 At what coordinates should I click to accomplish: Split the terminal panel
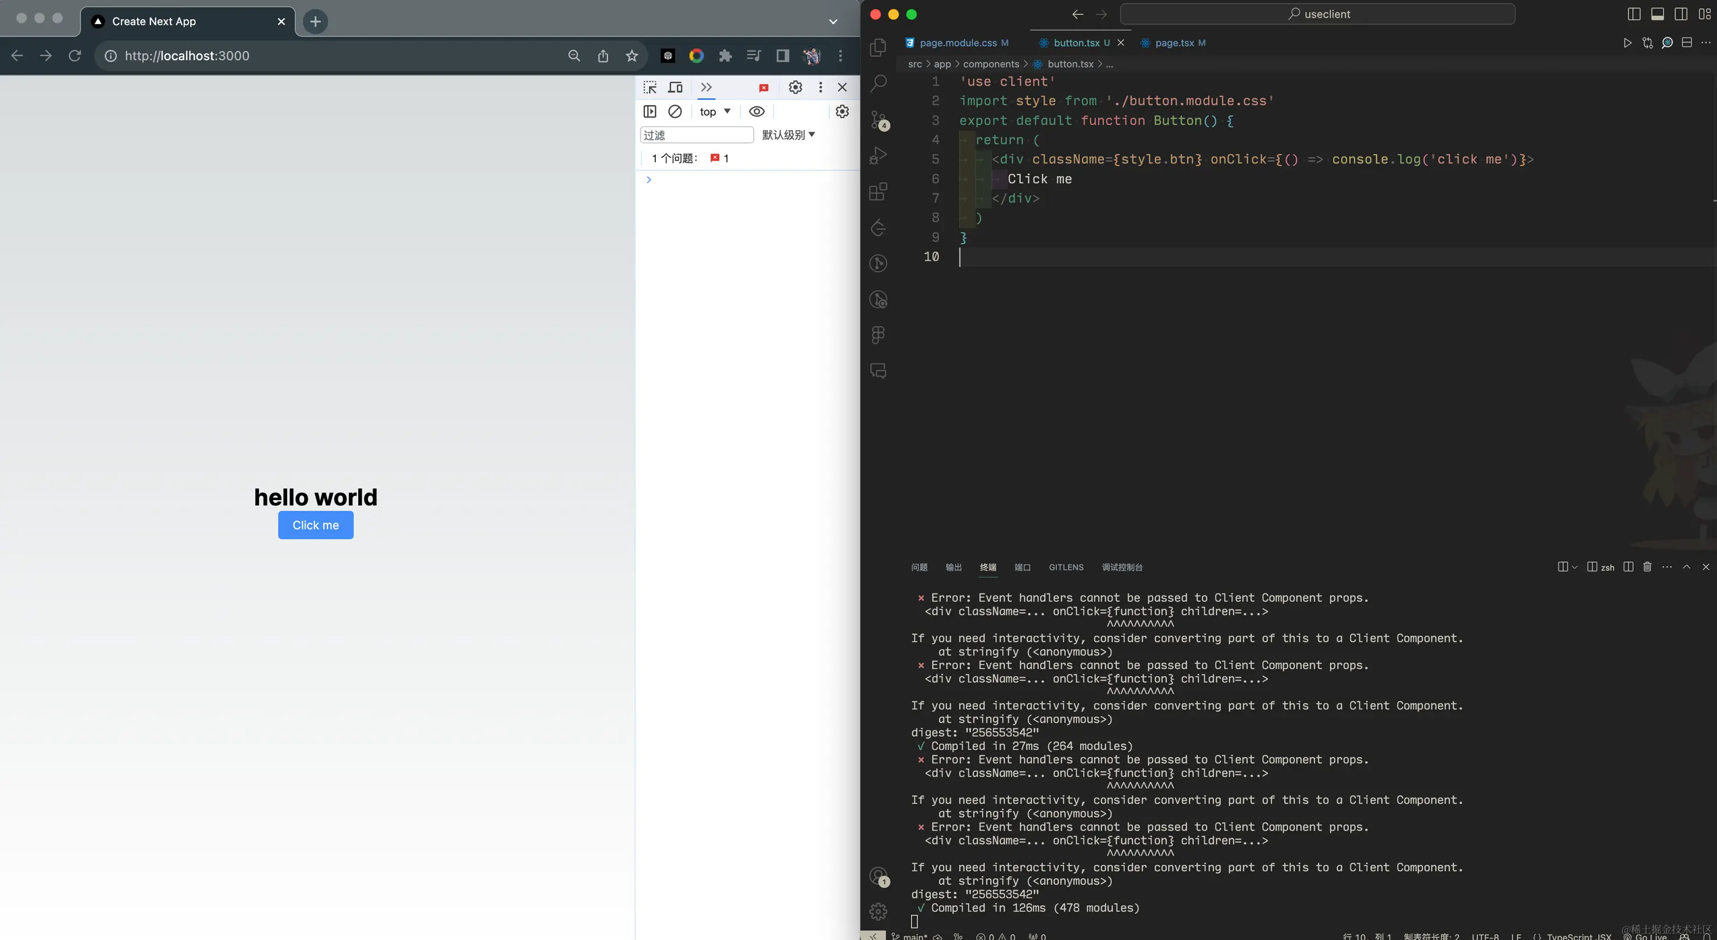(1628, 567)
